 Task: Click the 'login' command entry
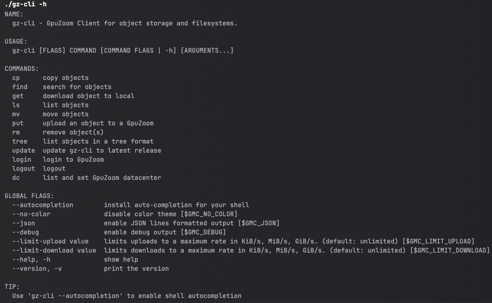coord(22,159)
